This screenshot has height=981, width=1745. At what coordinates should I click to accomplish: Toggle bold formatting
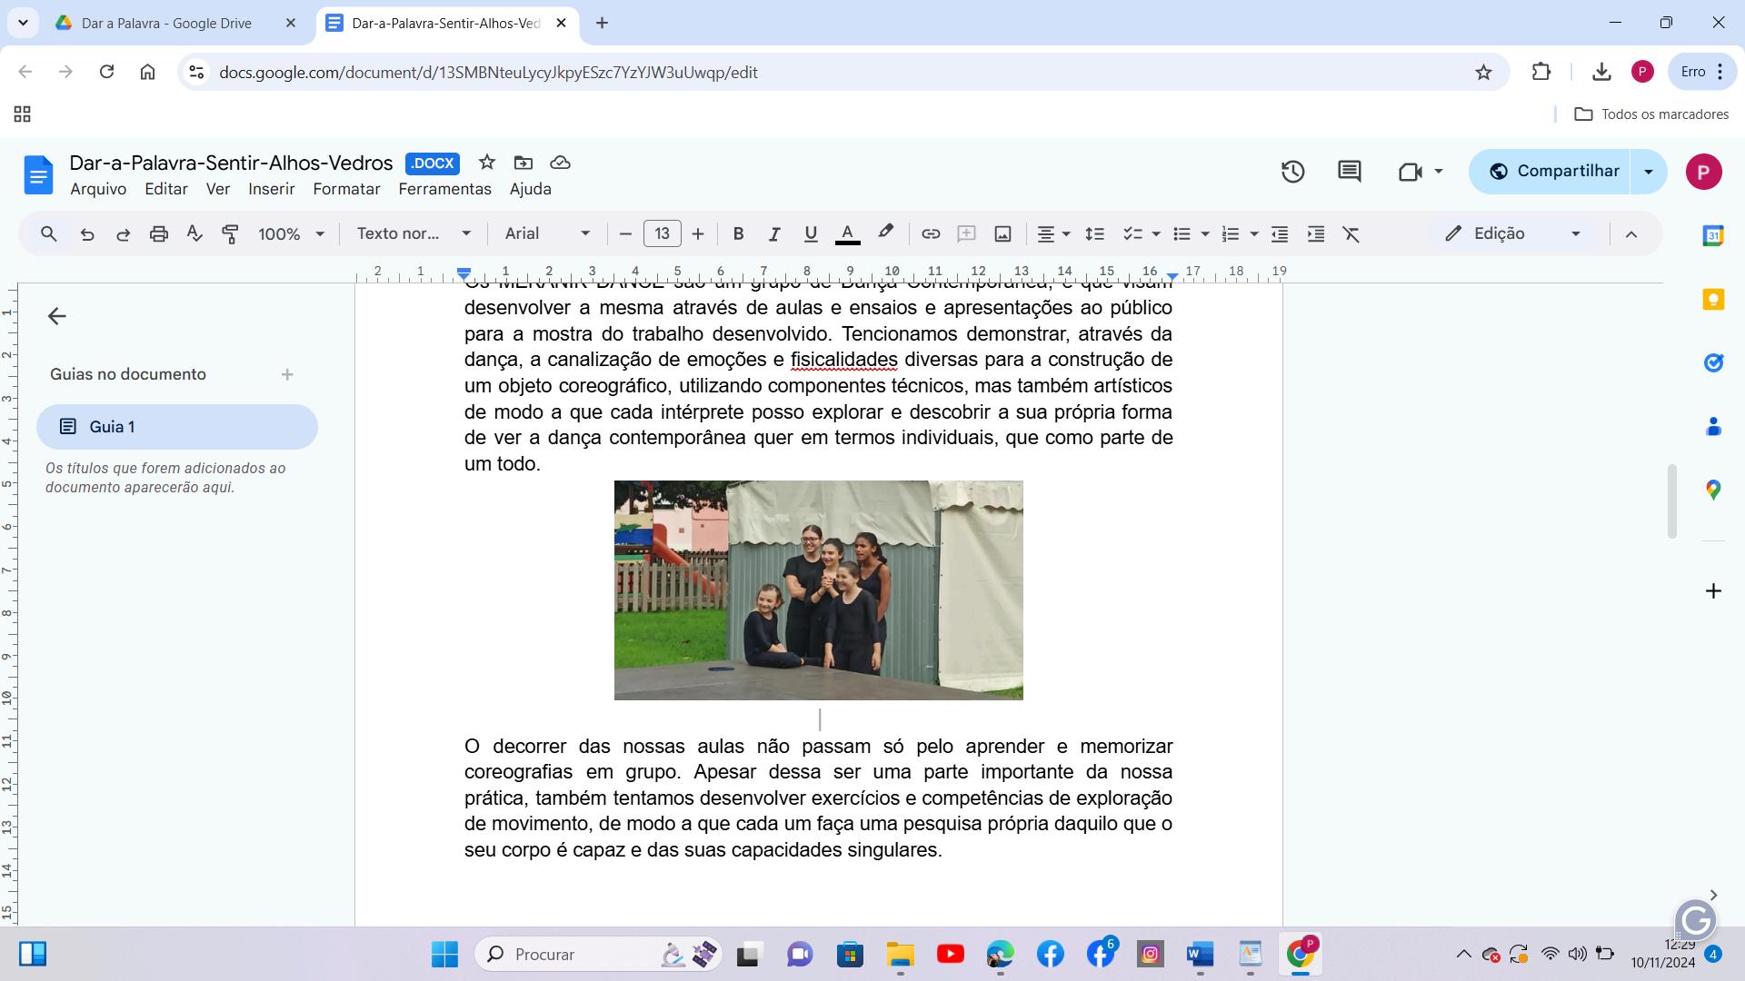738,234
